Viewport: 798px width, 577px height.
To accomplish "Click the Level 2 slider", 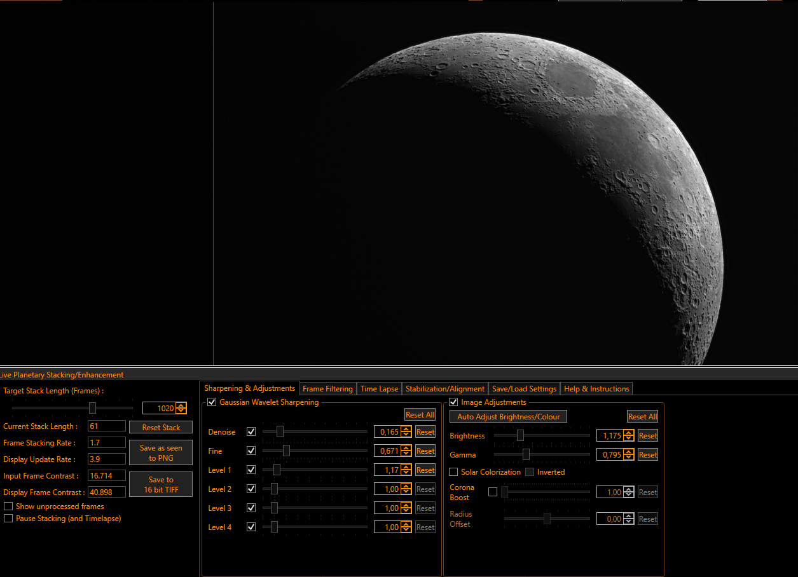I will click(315, 489).
